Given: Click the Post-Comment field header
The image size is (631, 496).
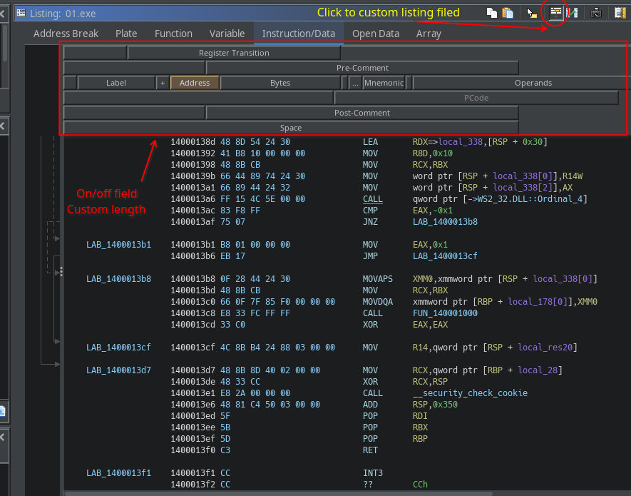Looking at the screenshot, I should [362, 113].
